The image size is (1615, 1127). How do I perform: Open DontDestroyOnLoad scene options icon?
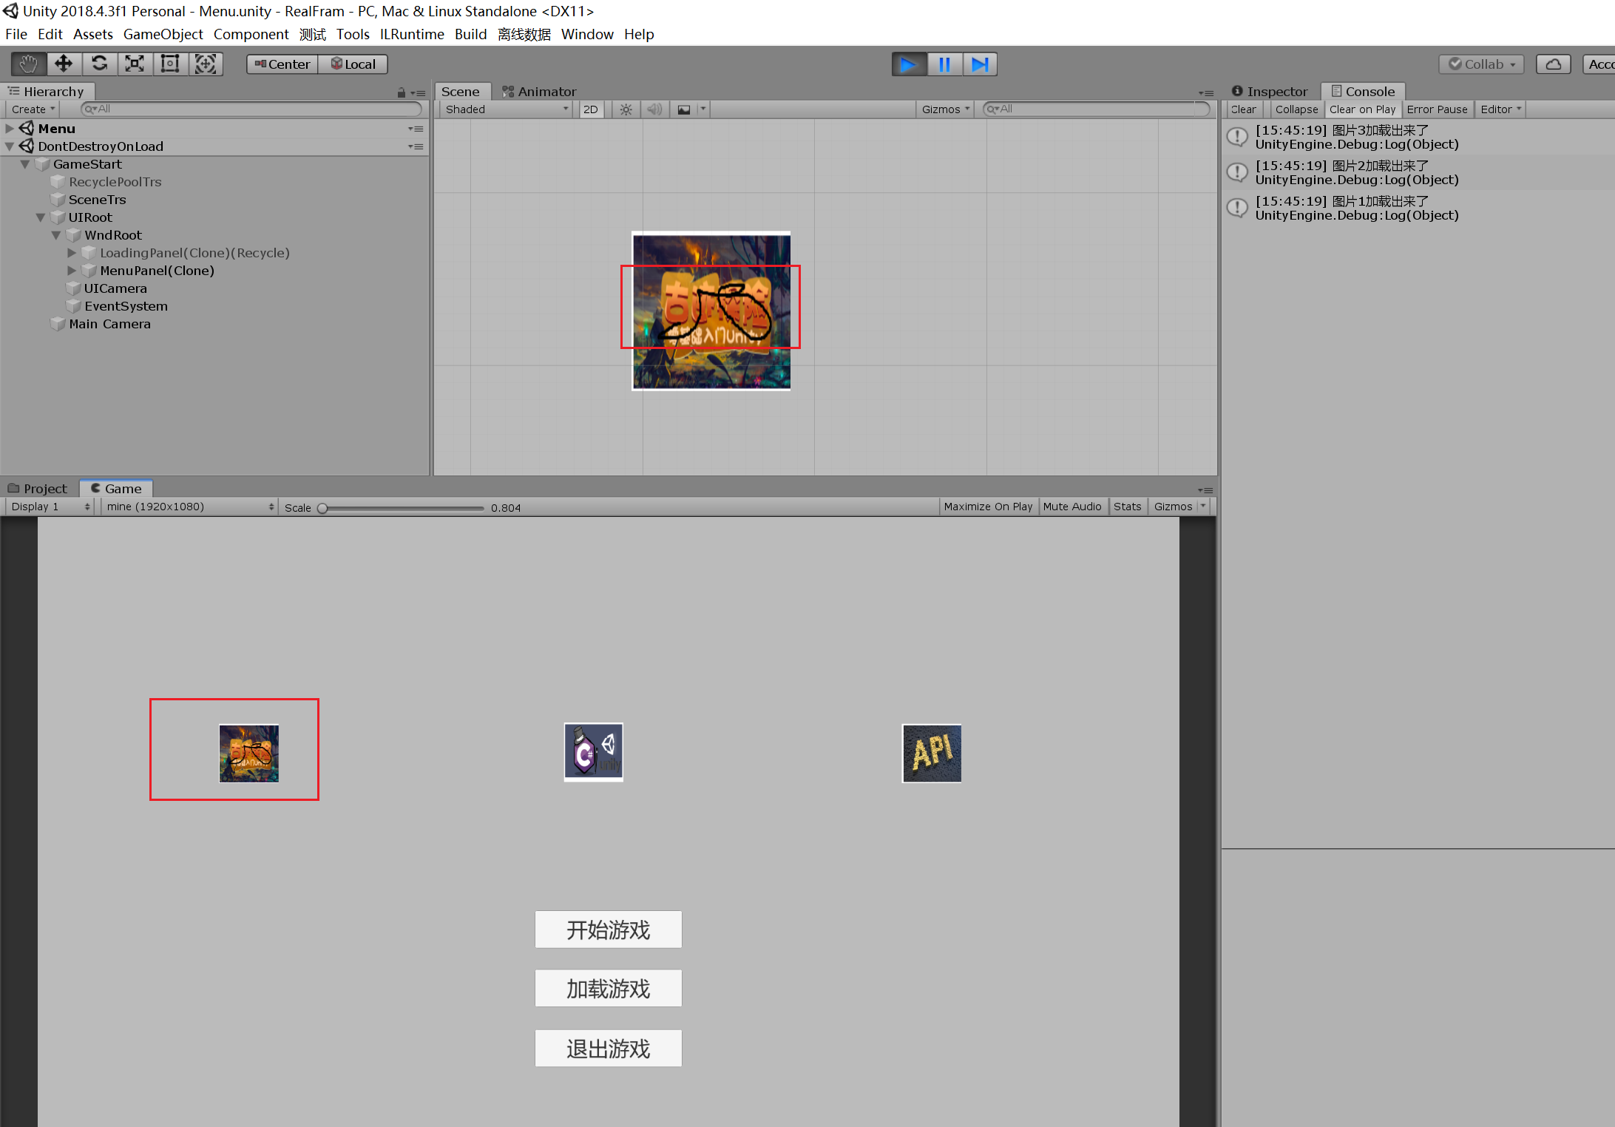coord(416,146)
